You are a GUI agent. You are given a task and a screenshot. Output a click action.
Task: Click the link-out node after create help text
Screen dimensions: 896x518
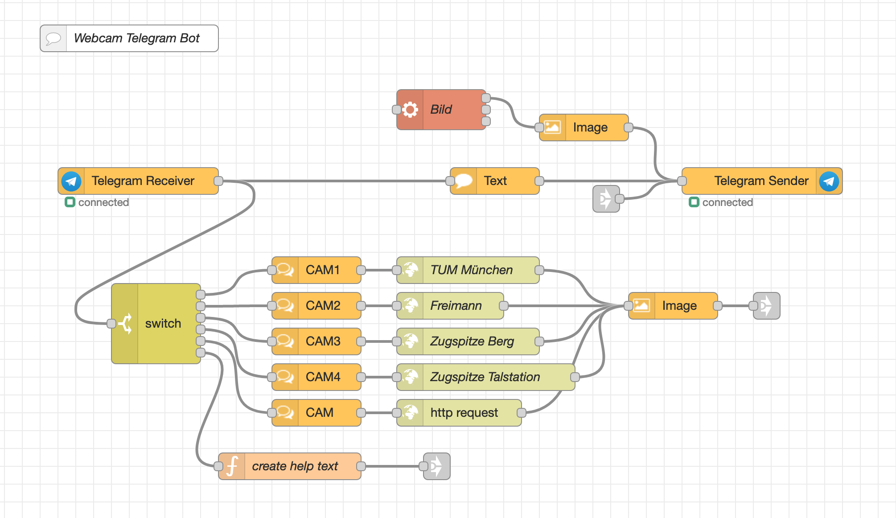tap(437, 466)
